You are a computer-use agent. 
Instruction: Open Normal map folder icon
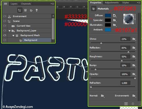(x=103, y=96)
